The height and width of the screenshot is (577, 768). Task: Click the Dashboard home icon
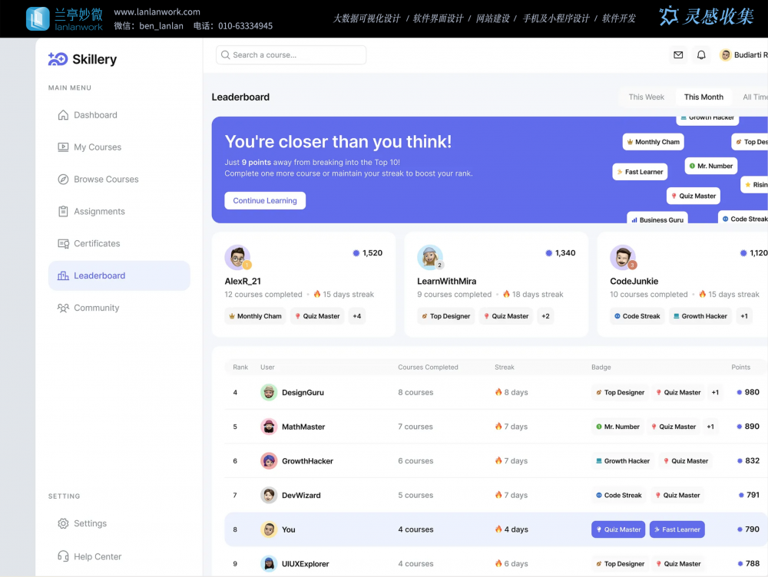point(63,115)
